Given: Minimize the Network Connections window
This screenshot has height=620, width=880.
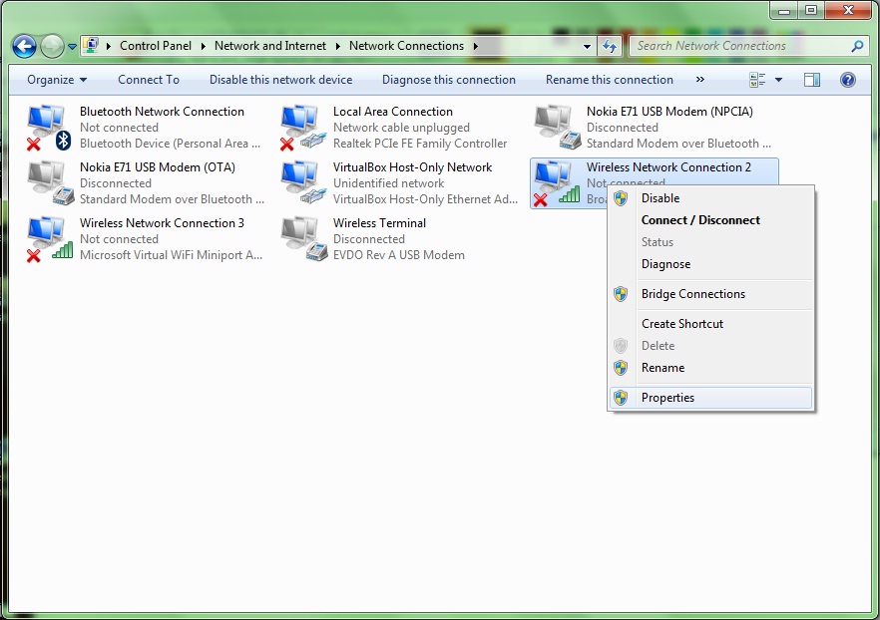Looking at the screenshot, I should 784,11.
